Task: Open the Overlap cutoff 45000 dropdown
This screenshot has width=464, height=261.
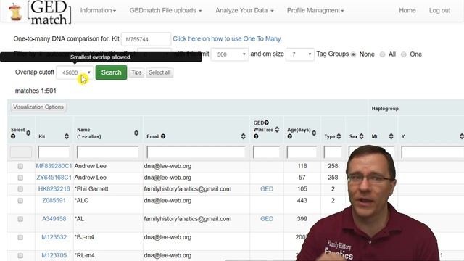Action: tap(75, 72)
